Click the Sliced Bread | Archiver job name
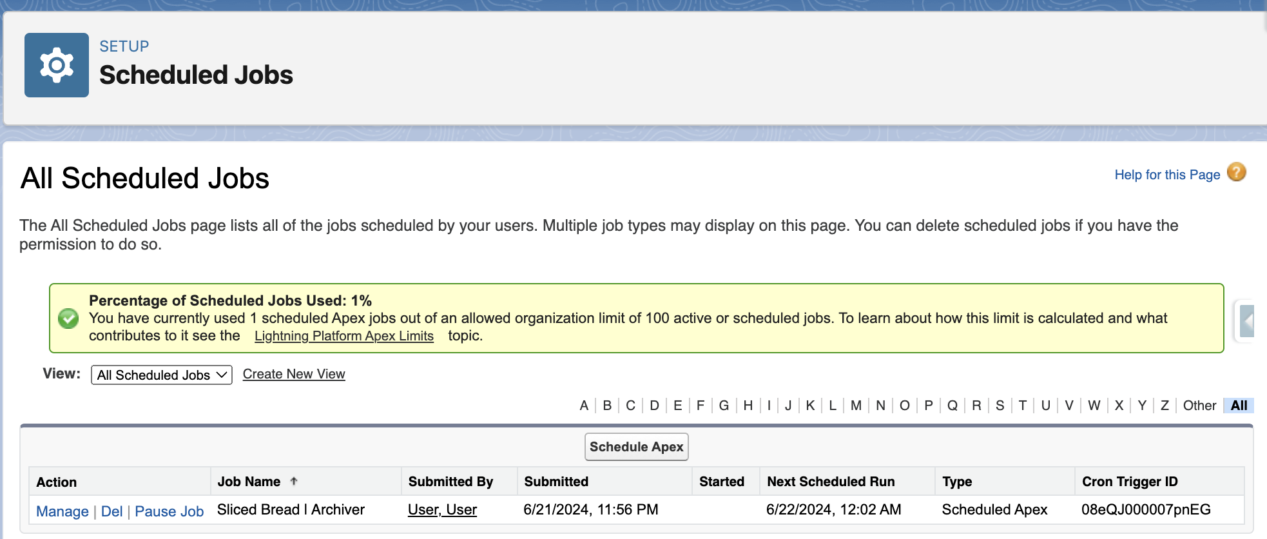 291,509
